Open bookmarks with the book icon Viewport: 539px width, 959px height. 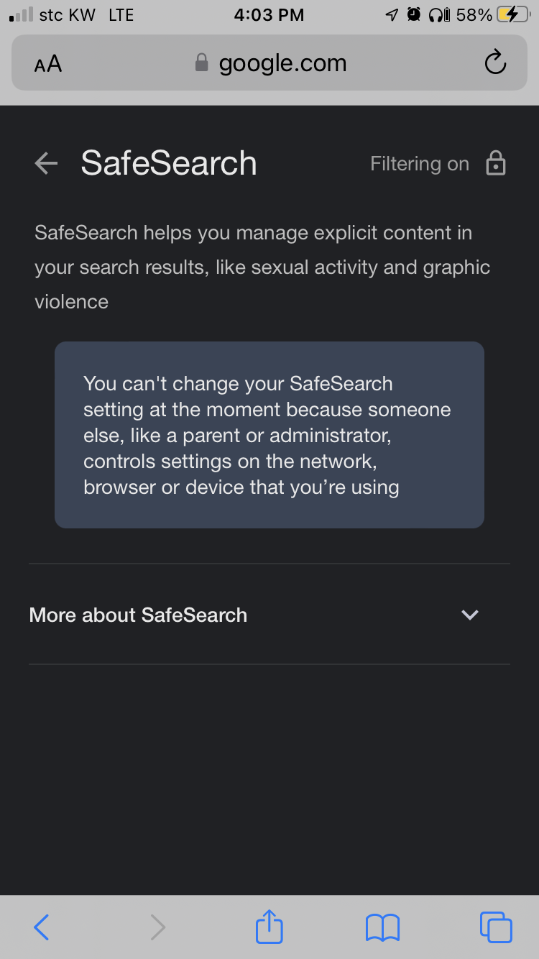[382, 927]
